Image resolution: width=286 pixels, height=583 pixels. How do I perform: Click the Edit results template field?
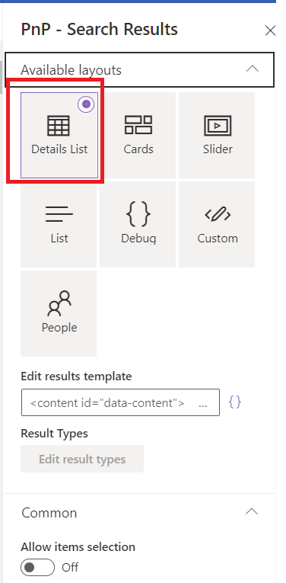pos(120,402)
